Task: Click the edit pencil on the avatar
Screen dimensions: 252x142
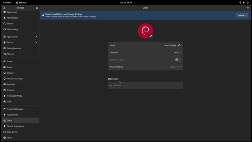Action: pos(151,36)
